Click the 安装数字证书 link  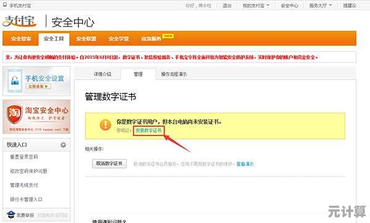point(149,130)
